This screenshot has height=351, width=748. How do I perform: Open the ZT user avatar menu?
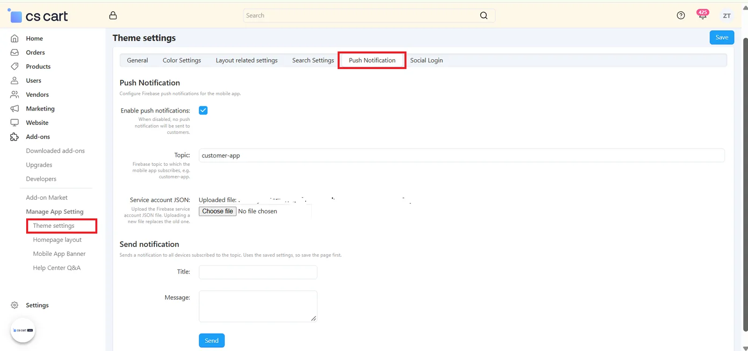726,15
